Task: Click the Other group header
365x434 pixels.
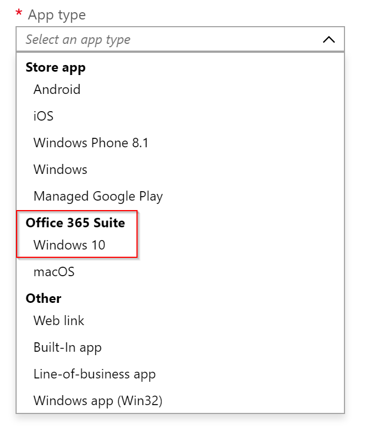Action: coord(43,298)
